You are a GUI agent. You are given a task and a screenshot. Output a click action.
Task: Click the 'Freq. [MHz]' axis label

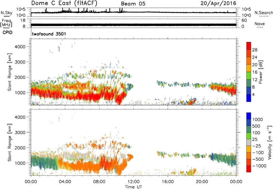(6, 23)
